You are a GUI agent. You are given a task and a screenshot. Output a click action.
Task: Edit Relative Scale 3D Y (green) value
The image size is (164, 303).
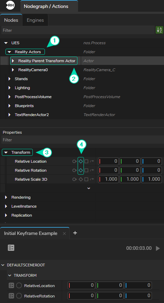click(130, 179)
